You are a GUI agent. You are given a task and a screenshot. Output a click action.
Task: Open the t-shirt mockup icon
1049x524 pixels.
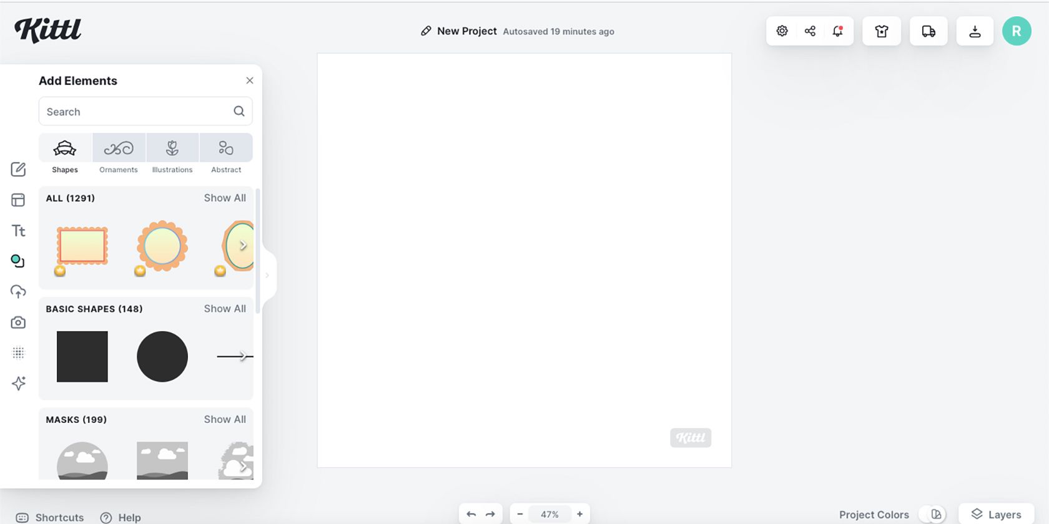pyautogui.click(x=881, y=31)
